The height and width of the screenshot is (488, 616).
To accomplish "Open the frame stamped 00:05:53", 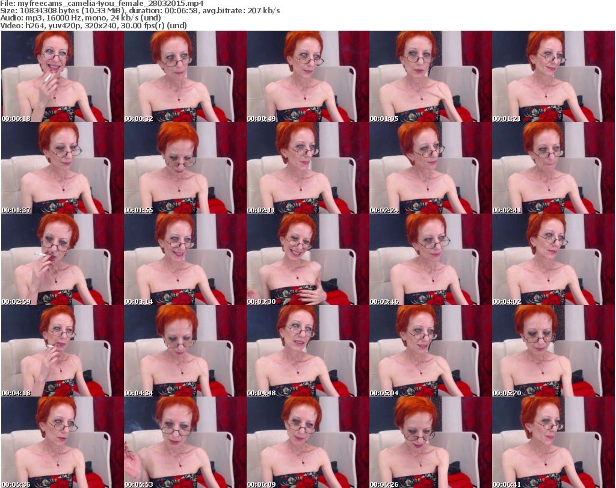I will click(185, 442).
